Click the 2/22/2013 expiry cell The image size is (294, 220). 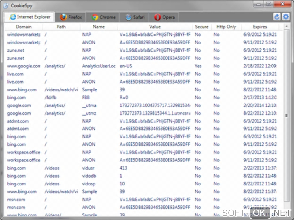[260, 168]
